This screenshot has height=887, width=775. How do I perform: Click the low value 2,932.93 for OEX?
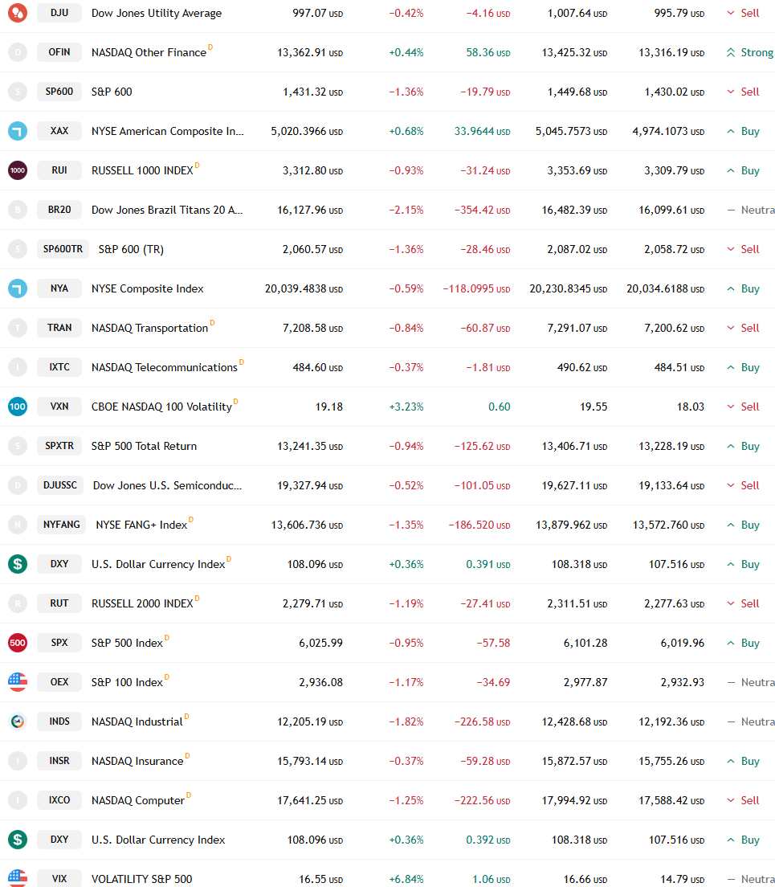point(683,682)
